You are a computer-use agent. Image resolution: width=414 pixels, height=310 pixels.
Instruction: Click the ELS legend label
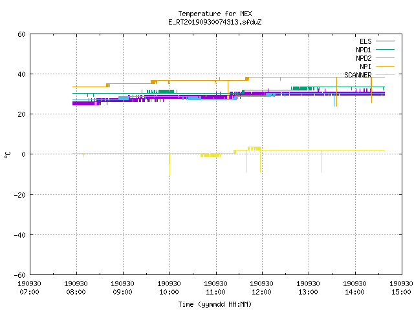(x=365, y=41)
